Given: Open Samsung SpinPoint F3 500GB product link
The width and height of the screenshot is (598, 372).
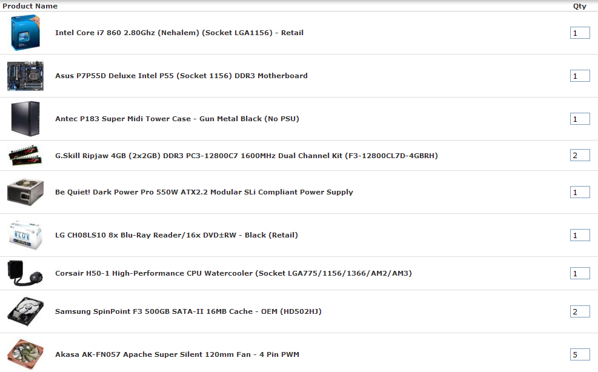Looking at the screenshot, I should (188, 311).
